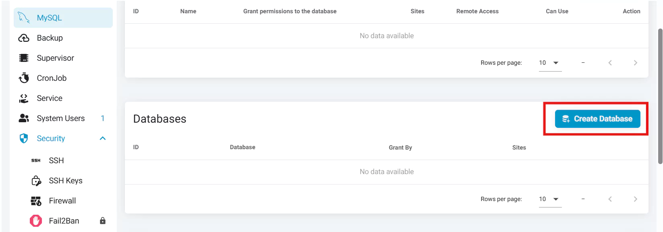This screenshot has height=232, width=663.
Task: Click the System Users people icon
Action: point(24,118)
